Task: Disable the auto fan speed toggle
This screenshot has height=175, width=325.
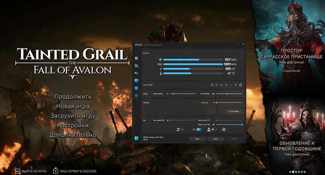Action: pos(199,130)
